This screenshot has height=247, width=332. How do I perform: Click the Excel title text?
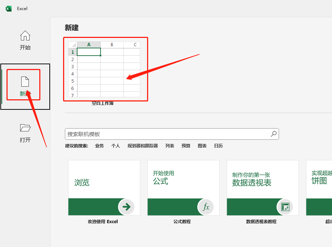(x=22, y=9)
